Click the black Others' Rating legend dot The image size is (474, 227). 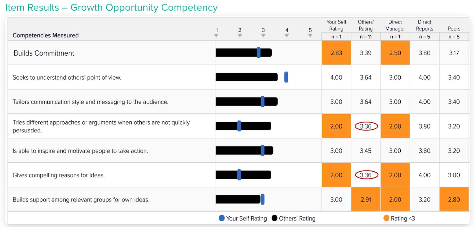[x=275, y=218]
